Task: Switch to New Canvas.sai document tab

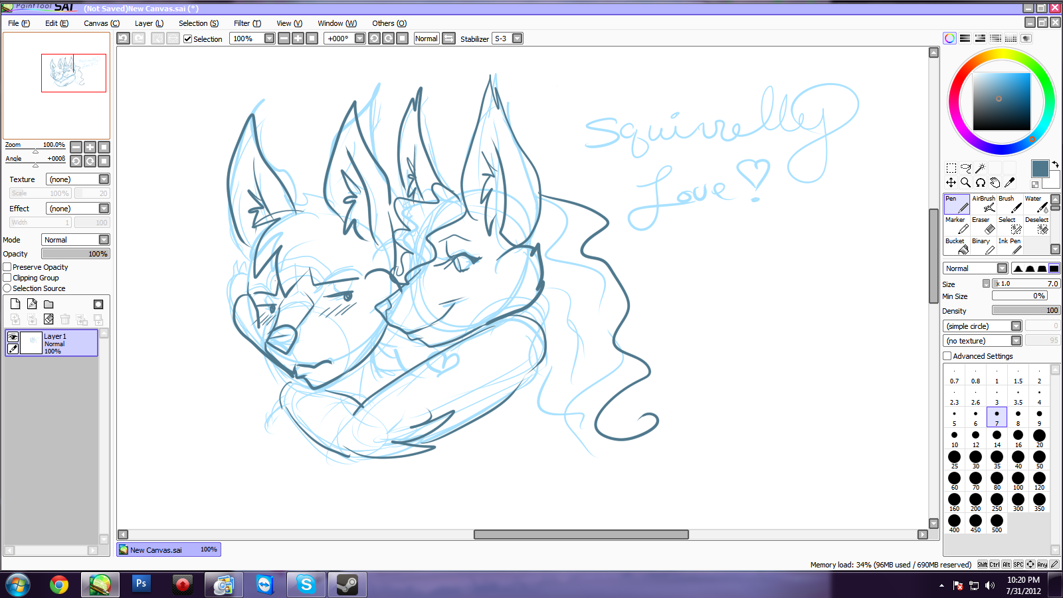Action: 169,549
